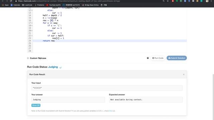Viewport: 214px width, 120px height.
Task: Open the white card browser extension
Action: coord(193,1)
